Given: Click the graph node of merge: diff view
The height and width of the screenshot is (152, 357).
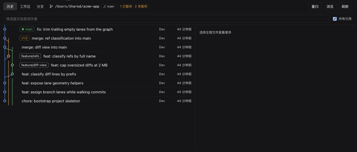Looking at the screenshot, I should [x=5, y=47].
